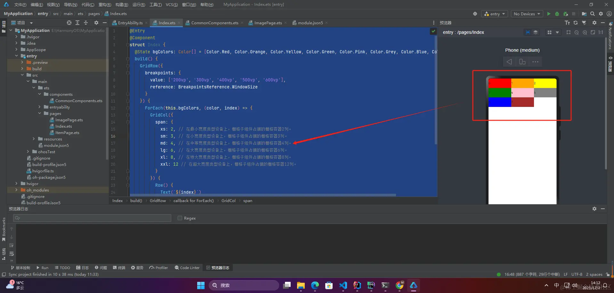Collapse all in project tree toolbar
Image resolution: width=614 pixels, height=293 pixels.
(x=86, y=23)
